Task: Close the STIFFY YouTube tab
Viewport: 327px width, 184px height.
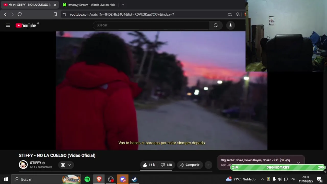Action: tap(55, 5)
